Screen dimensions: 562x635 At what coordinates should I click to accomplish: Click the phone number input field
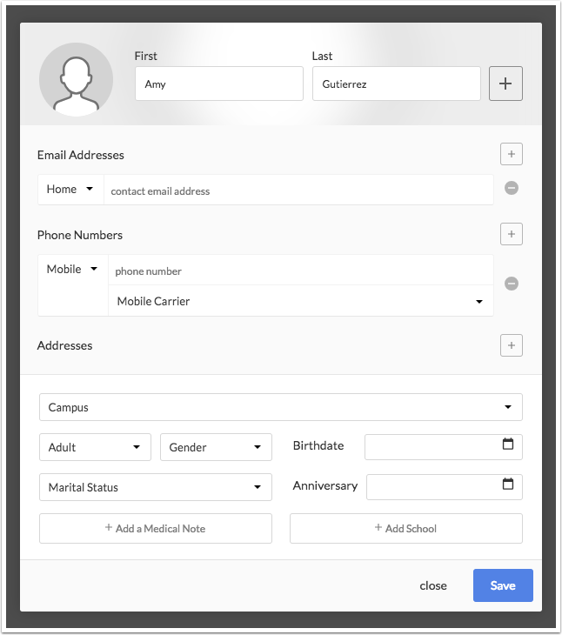pos(301,271)
